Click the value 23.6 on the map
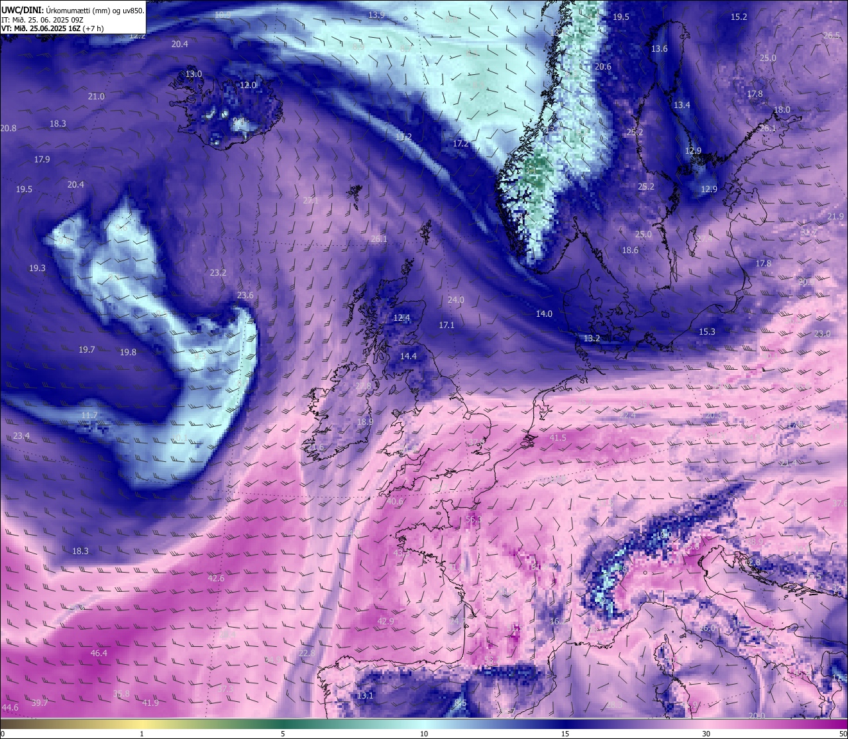 click(245, 296)
